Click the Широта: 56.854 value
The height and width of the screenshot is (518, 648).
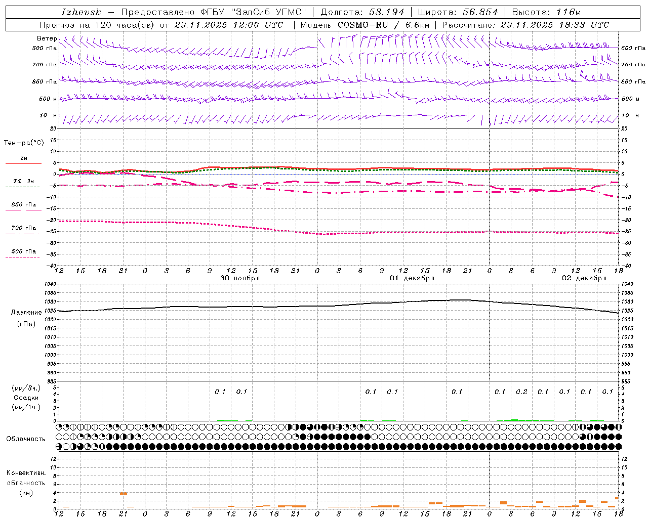click(x=458, y=12)
